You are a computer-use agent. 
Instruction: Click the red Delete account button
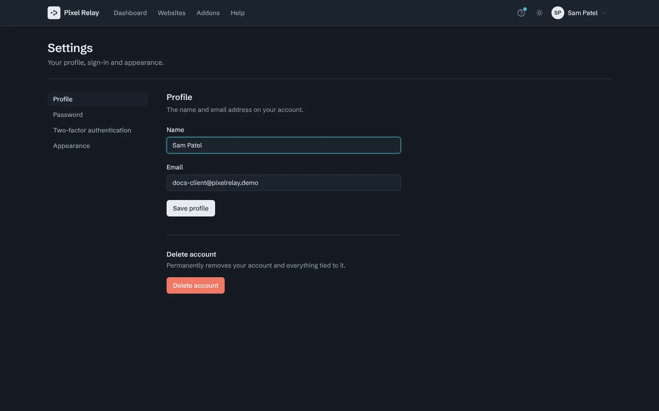click(195, 285)
